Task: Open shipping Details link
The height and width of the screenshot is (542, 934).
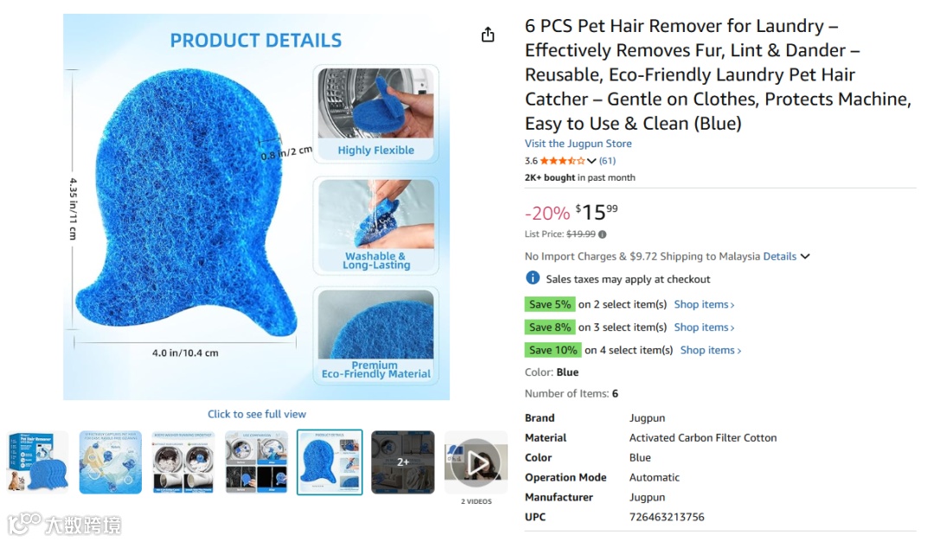Action: coord(780,256)
